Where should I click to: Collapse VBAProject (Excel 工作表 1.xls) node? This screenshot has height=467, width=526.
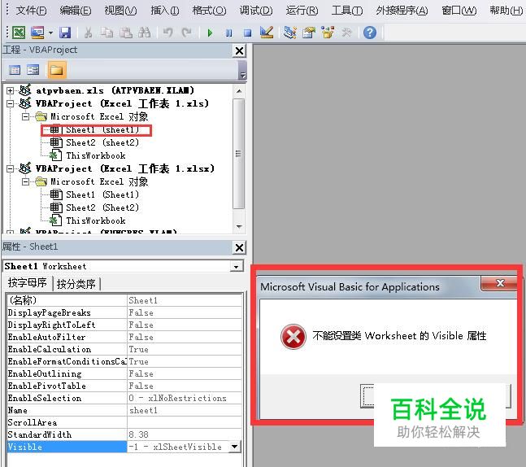pyautogui.click(x=11, y=104)
